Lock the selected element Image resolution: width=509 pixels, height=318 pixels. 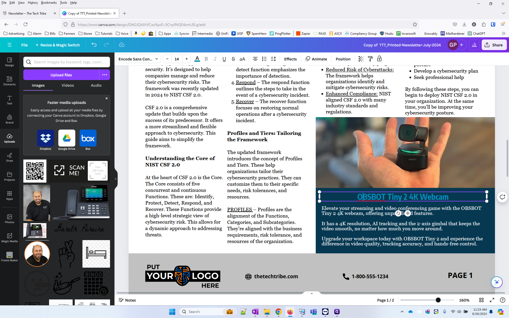click(379, 59)
